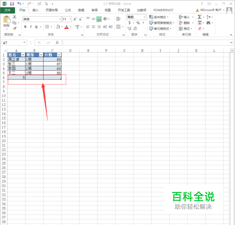Apply borders to cells
235x225 pixels.
click(47, 27)
